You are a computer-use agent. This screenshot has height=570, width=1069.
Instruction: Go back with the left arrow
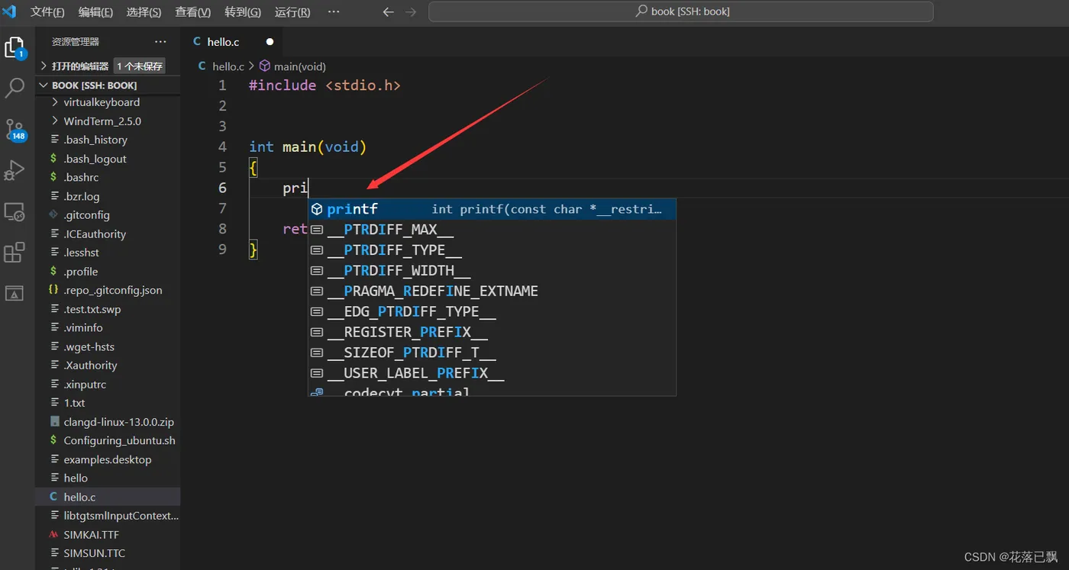click(388, 11)
